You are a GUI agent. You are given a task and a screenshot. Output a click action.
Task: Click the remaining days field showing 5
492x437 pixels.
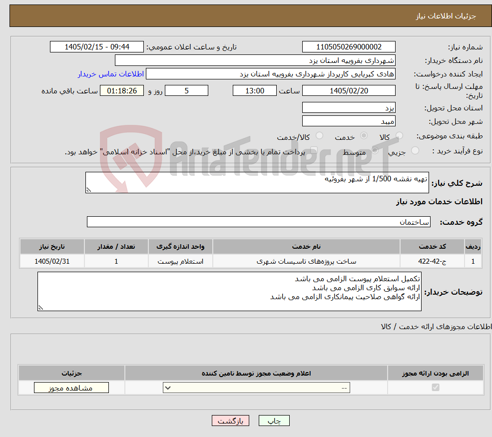click(x=186, y=91)
